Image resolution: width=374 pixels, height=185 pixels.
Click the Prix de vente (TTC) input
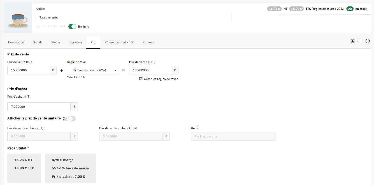pos(150,70)
